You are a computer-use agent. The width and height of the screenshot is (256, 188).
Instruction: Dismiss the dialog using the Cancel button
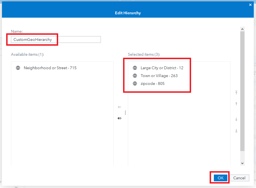pos(239,178)
